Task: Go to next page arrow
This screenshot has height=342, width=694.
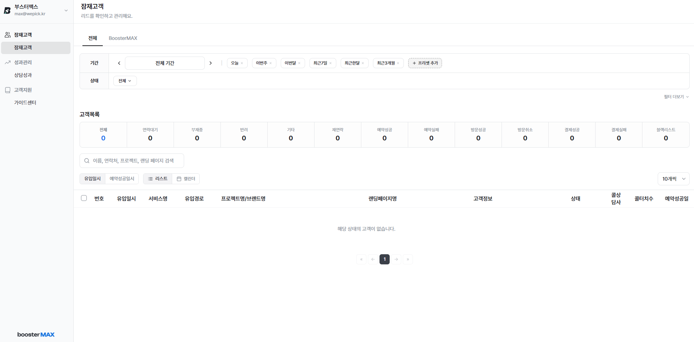Action: point(396,259)
